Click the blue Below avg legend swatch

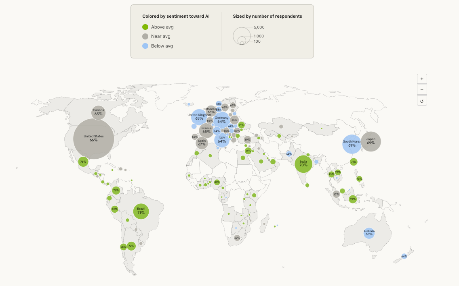(145, 46)
